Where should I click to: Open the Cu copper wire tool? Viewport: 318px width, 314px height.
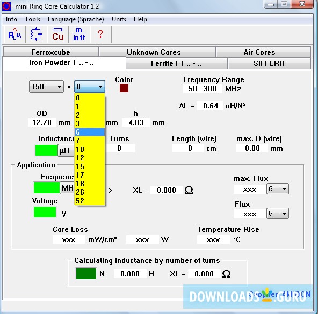pyautogui.click(x=58, y=34)
